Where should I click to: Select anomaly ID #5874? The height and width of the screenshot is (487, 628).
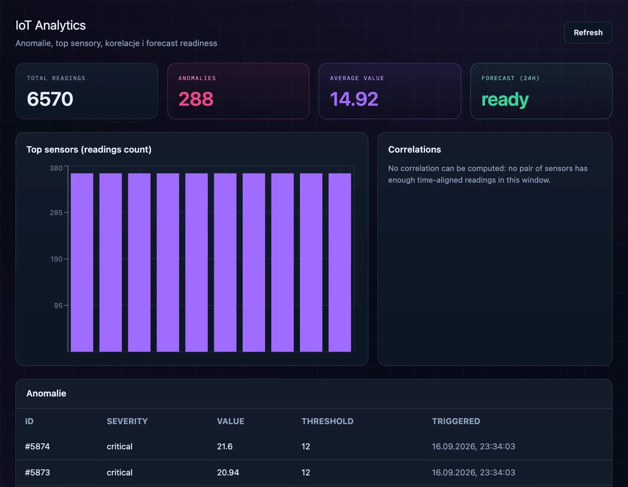[37, 447]
